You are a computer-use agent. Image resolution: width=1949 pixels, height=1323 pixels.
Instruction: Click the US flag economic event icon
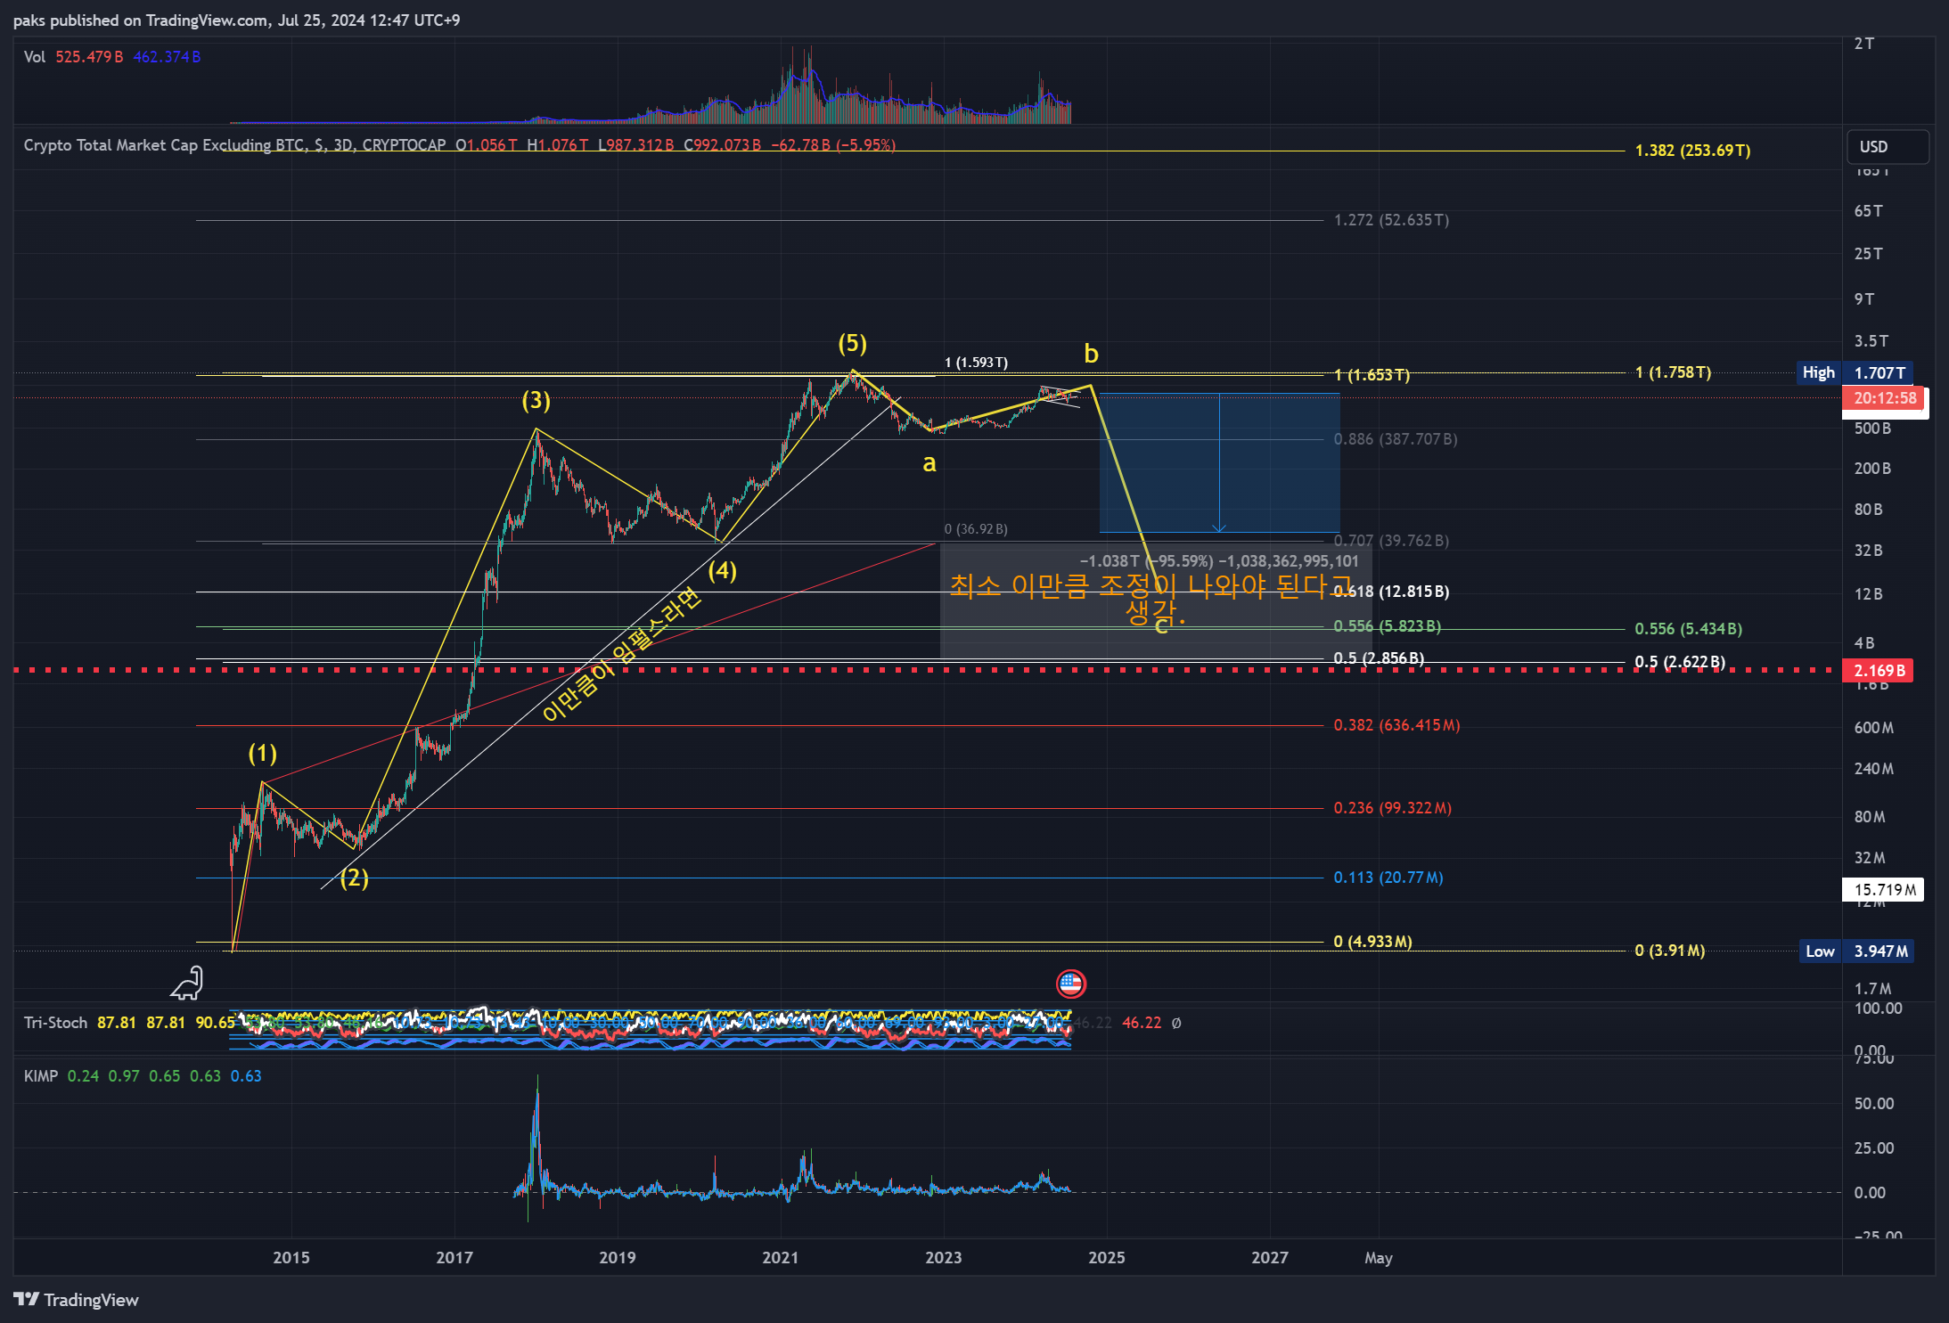[1070, 984]
